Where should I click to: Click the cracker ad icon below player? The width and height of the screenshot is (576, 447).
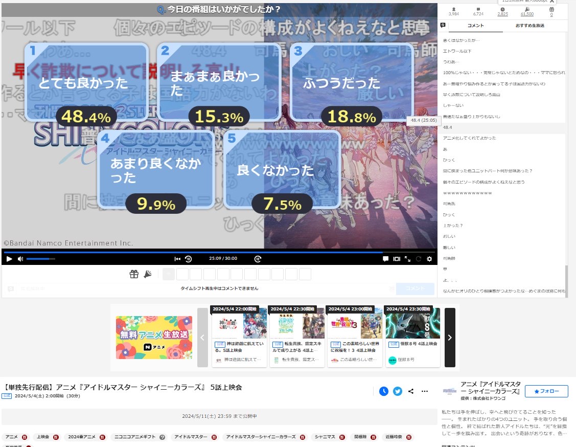pyautogui.click(x=147, y=274)
